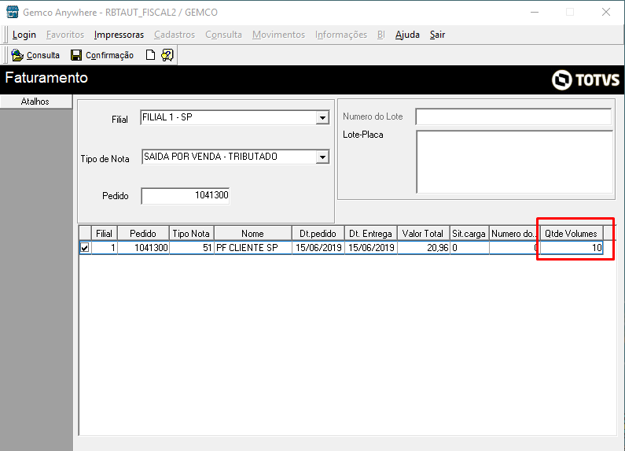
Task: Click the help question mark toolbar icon
Action: tap(167, 55)
